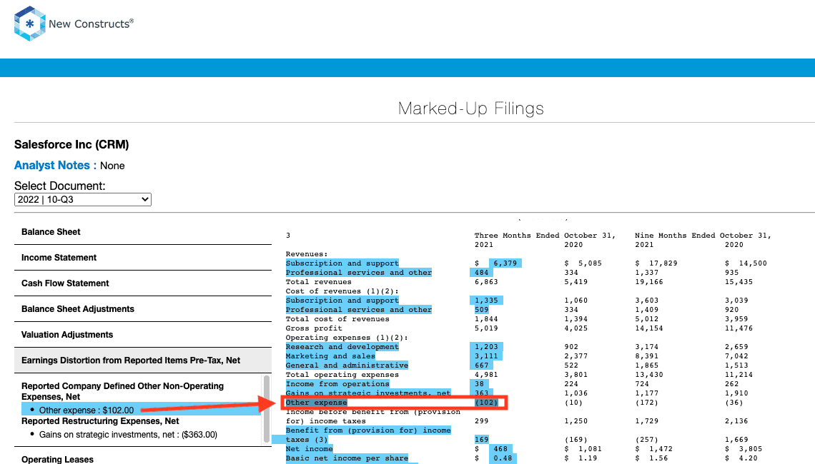
Task: Click highlighted General and administrative label
Action: click(x=347, y=365)
